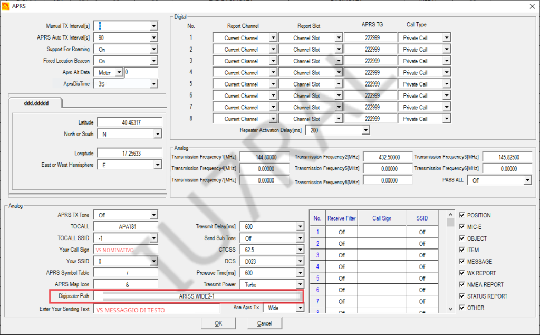This screenshot has width=540, height=335.
Task: Click Transmission Frequency3 input field
Action: pos(507,157)
